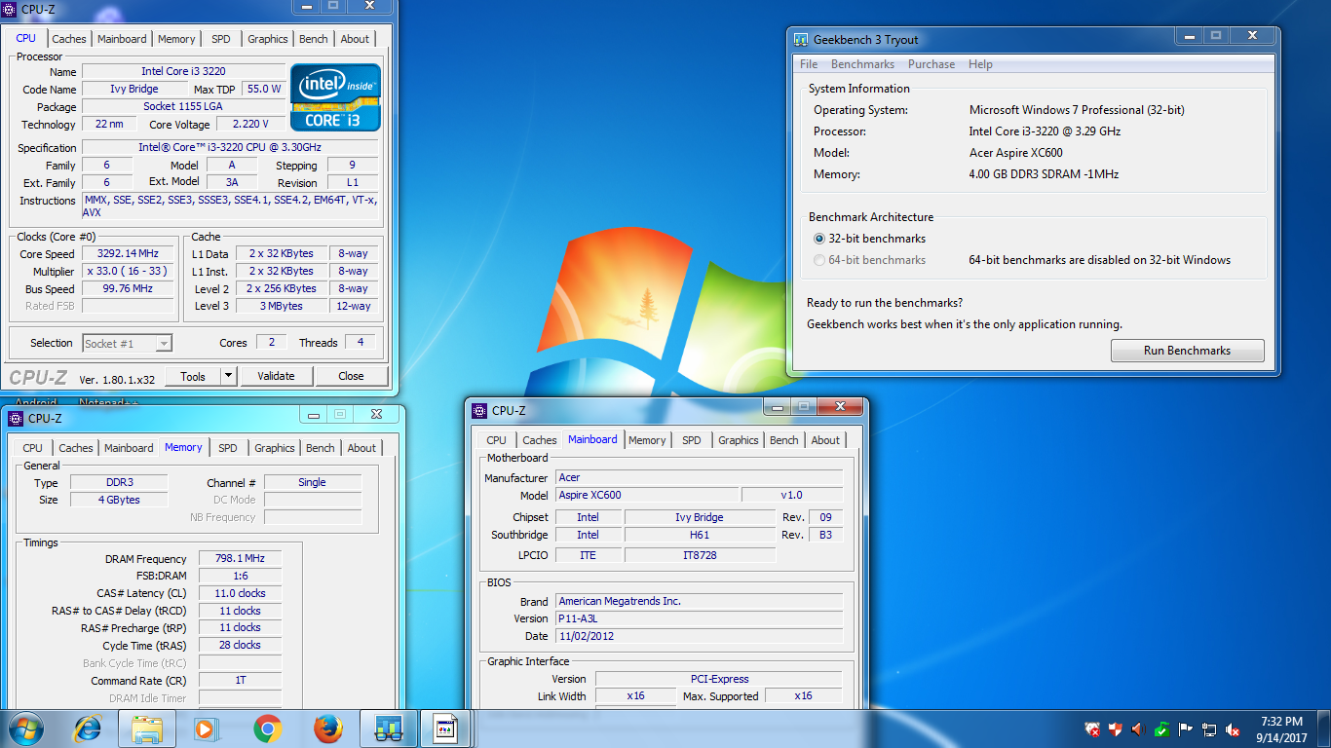Click Geekbench Processor Intel Core i3-3220 text
Image resolution: width=1331 pixels, height=748 pixels.
(x=1045, y=131)
